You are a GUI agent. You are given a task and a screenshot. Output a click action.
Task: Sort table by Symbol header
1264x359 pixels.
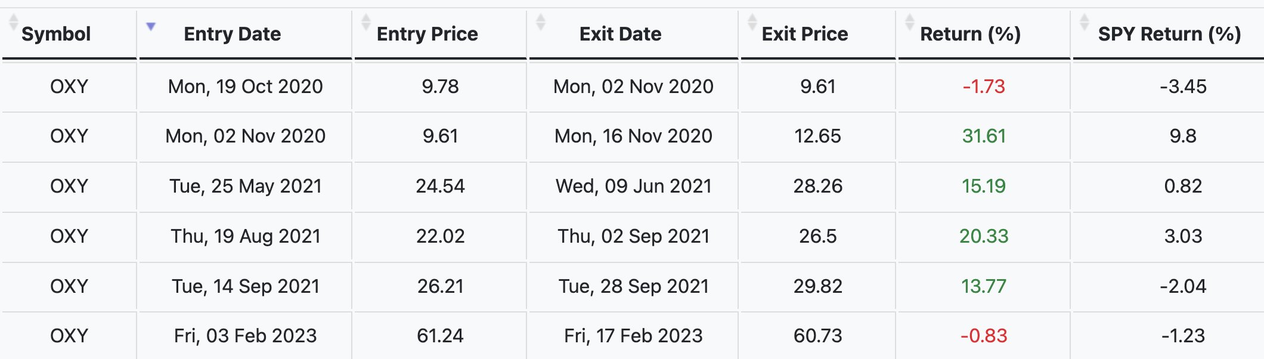click(56, 34)
